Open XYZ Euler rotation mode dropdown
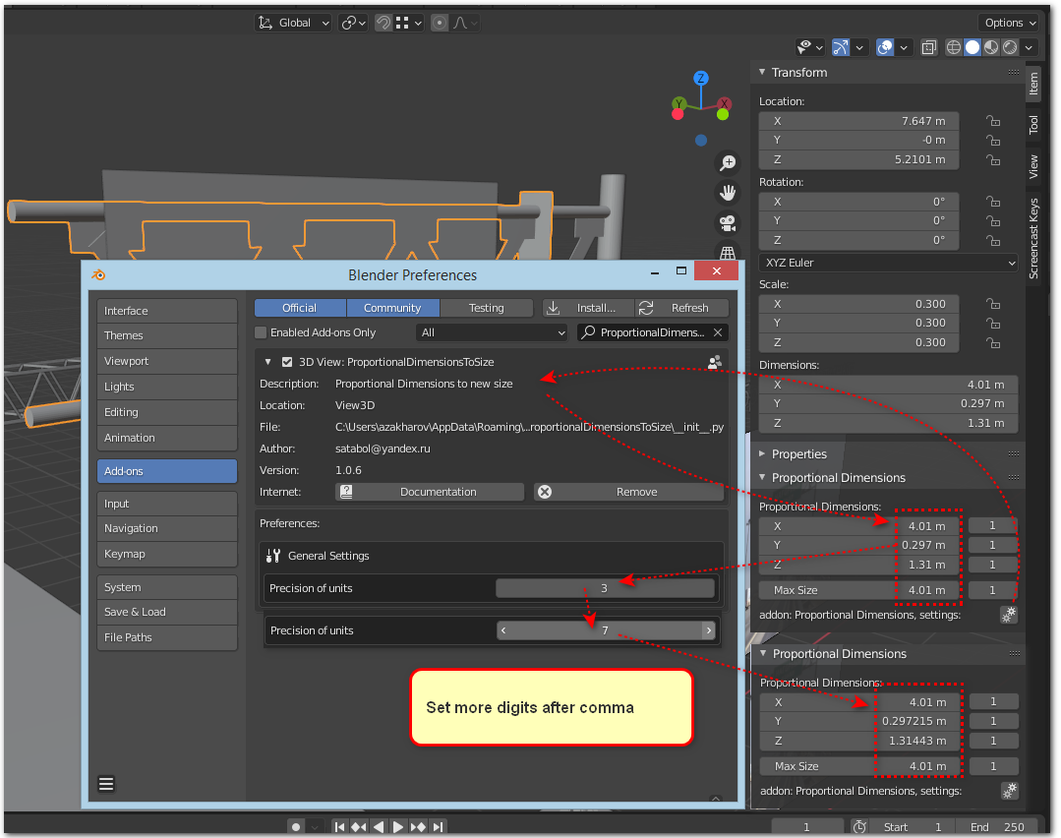1061x838 pixels. (889, 263)
